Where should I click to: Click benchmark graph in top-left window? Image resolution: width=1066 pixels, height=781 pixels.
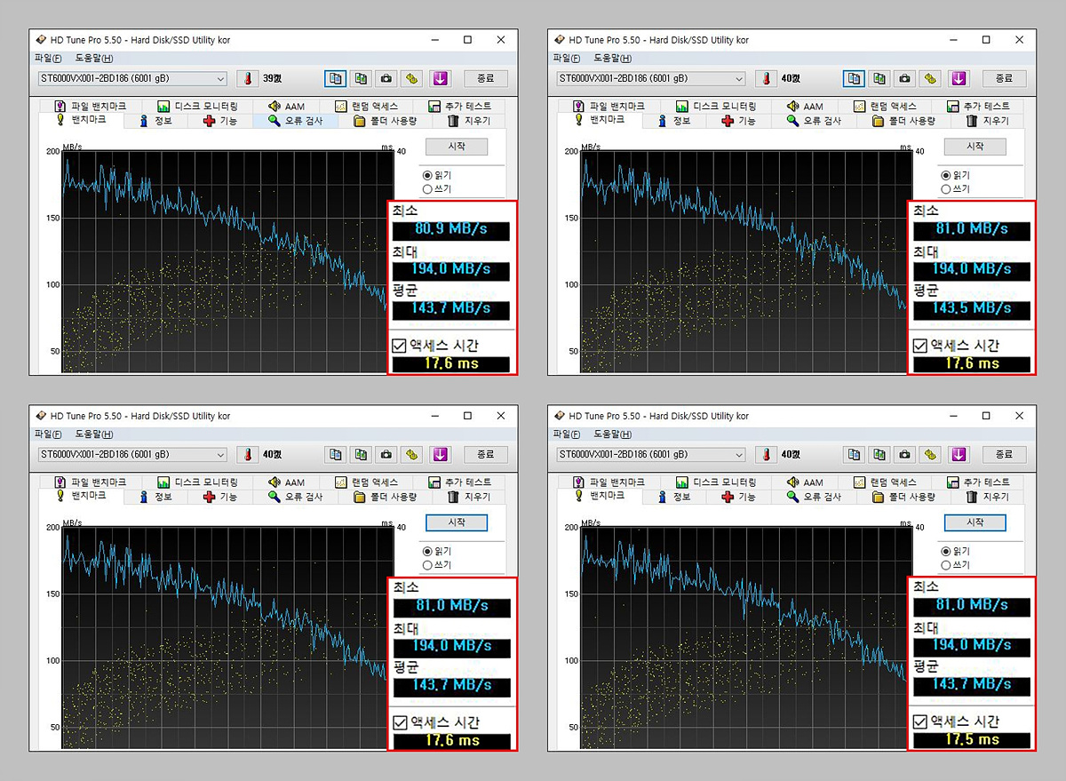click(x=226, y=262)
